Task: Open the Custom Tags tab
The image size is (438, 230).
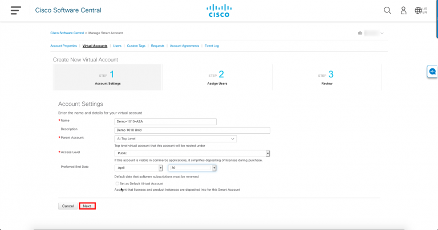Action: coord(136,46)
